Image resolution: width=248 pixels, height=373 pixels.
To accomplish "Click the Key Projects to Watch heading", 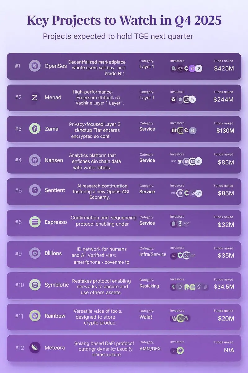I will 124,20.
